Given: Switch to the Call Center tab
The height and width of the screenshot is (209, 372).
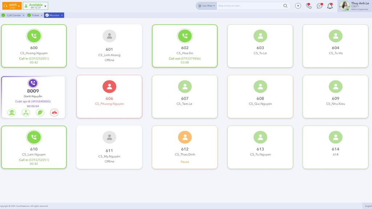Looking at the screenshot, I should click(14, 15).
